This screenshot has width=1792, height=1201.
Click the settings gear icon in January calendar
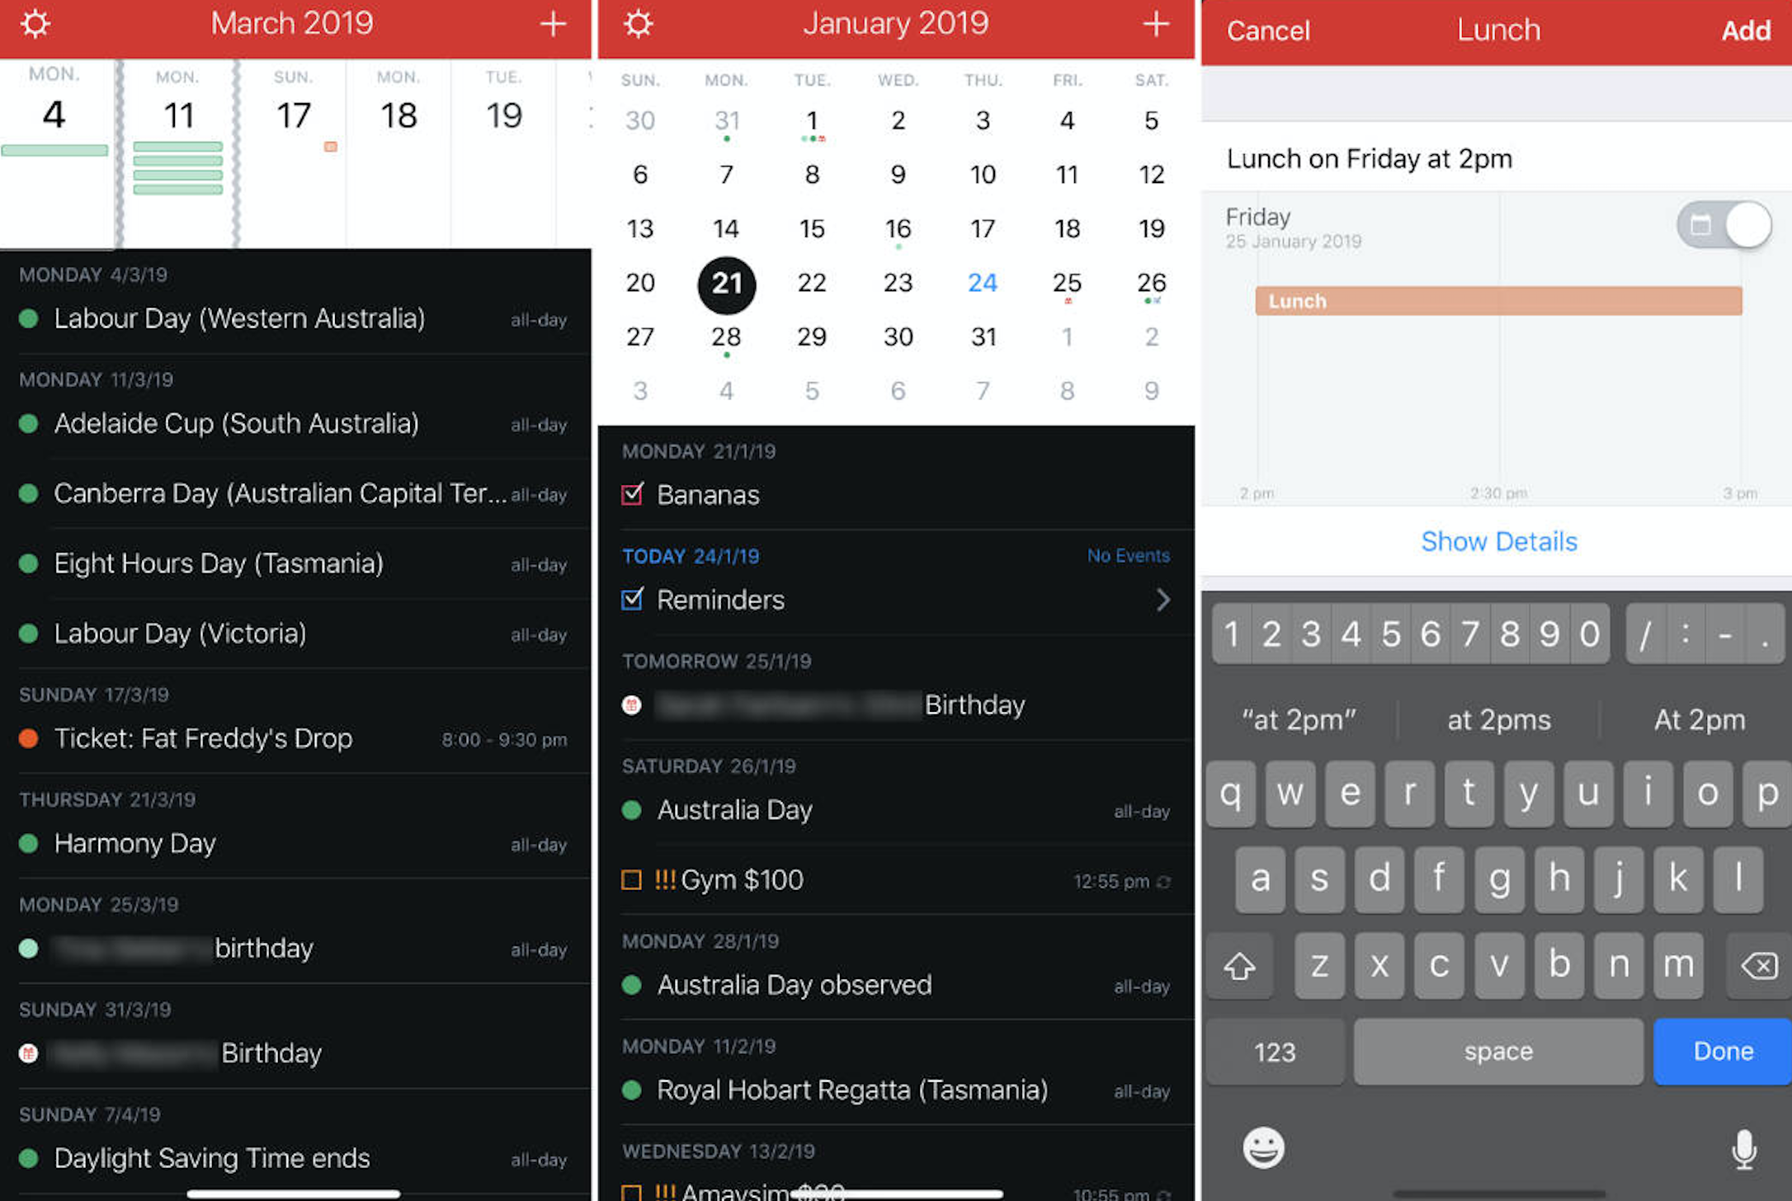629,28
